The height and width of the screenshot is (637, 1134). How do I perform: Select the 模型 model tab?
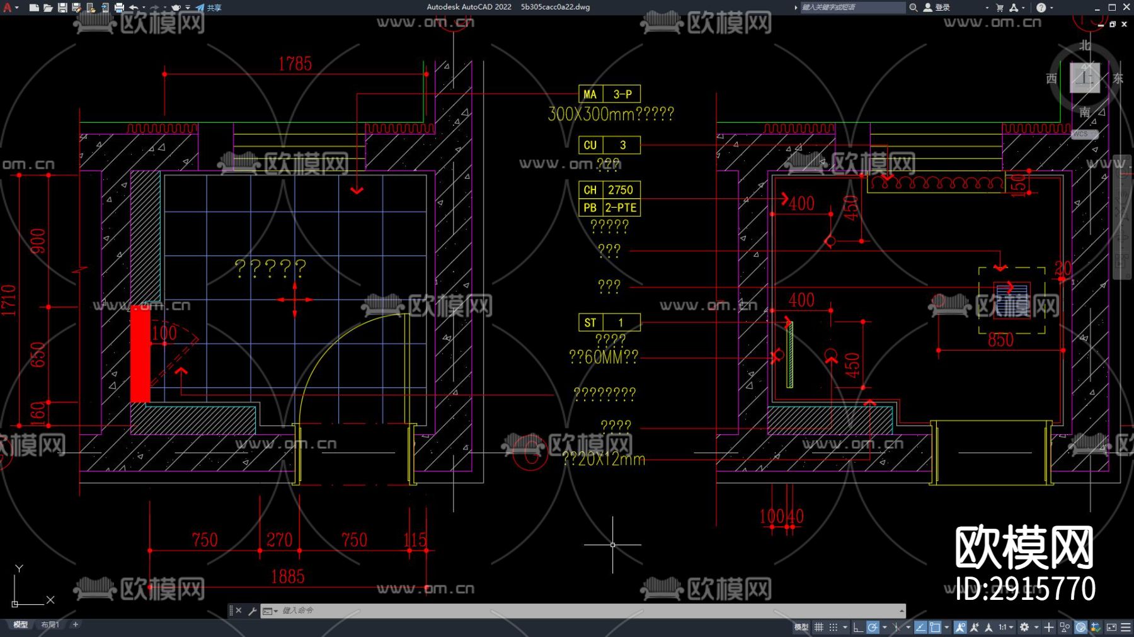point(21,624)
